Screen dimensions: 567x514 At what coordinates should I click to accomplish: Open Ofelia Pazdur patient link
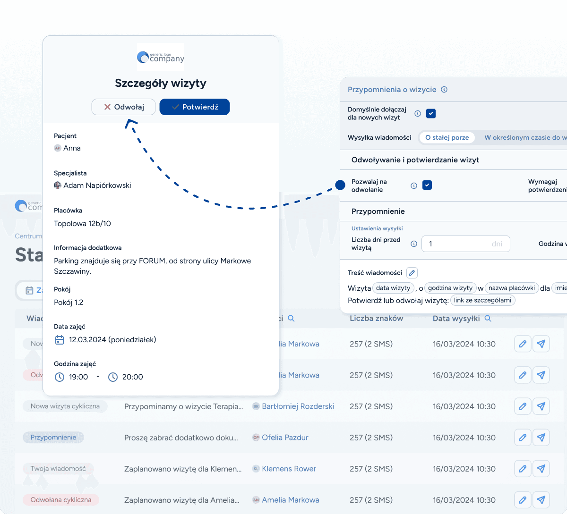point(285,438)
